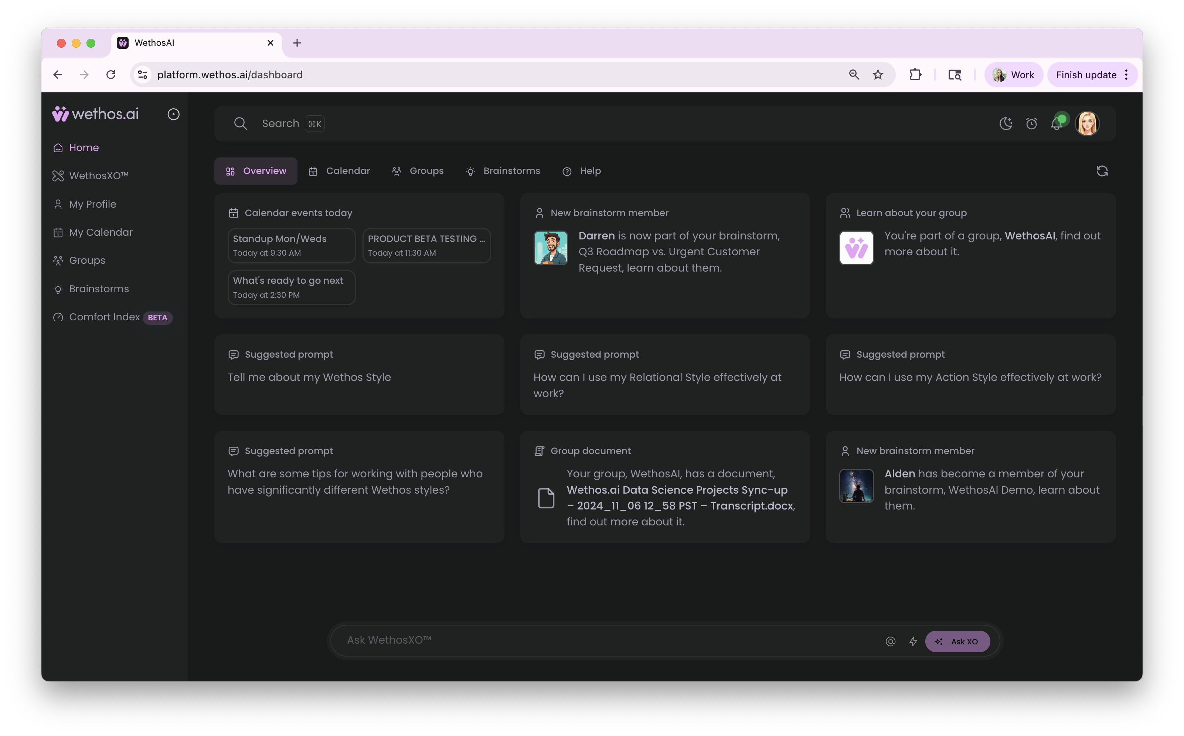Open browser extensions puzzle icon
The image size is (1184, 736).
[x=915, y=75]
